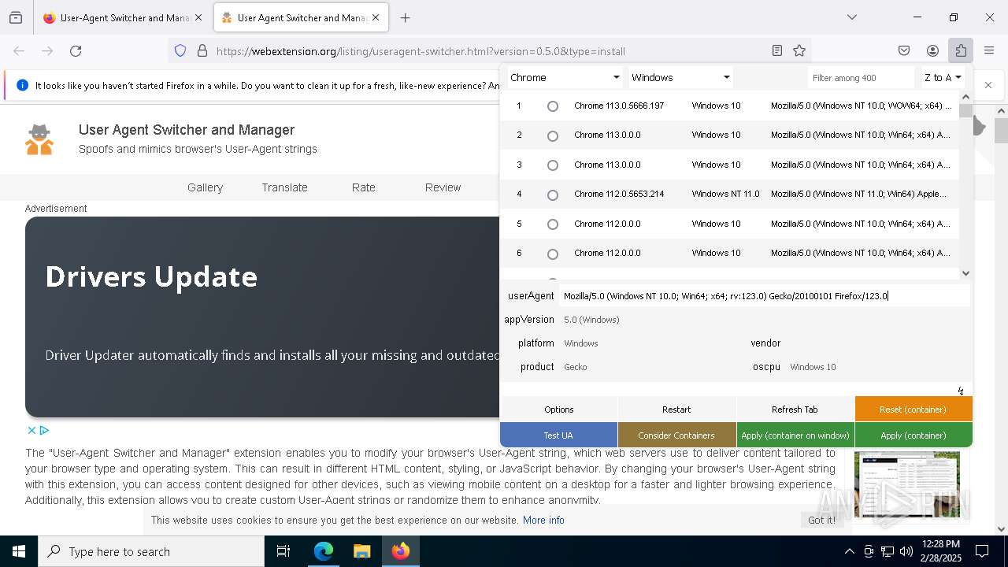Viewport: 1008px width, 567px height.
Task: Click the Windows taskbar search box
Action: coord(151,551)
